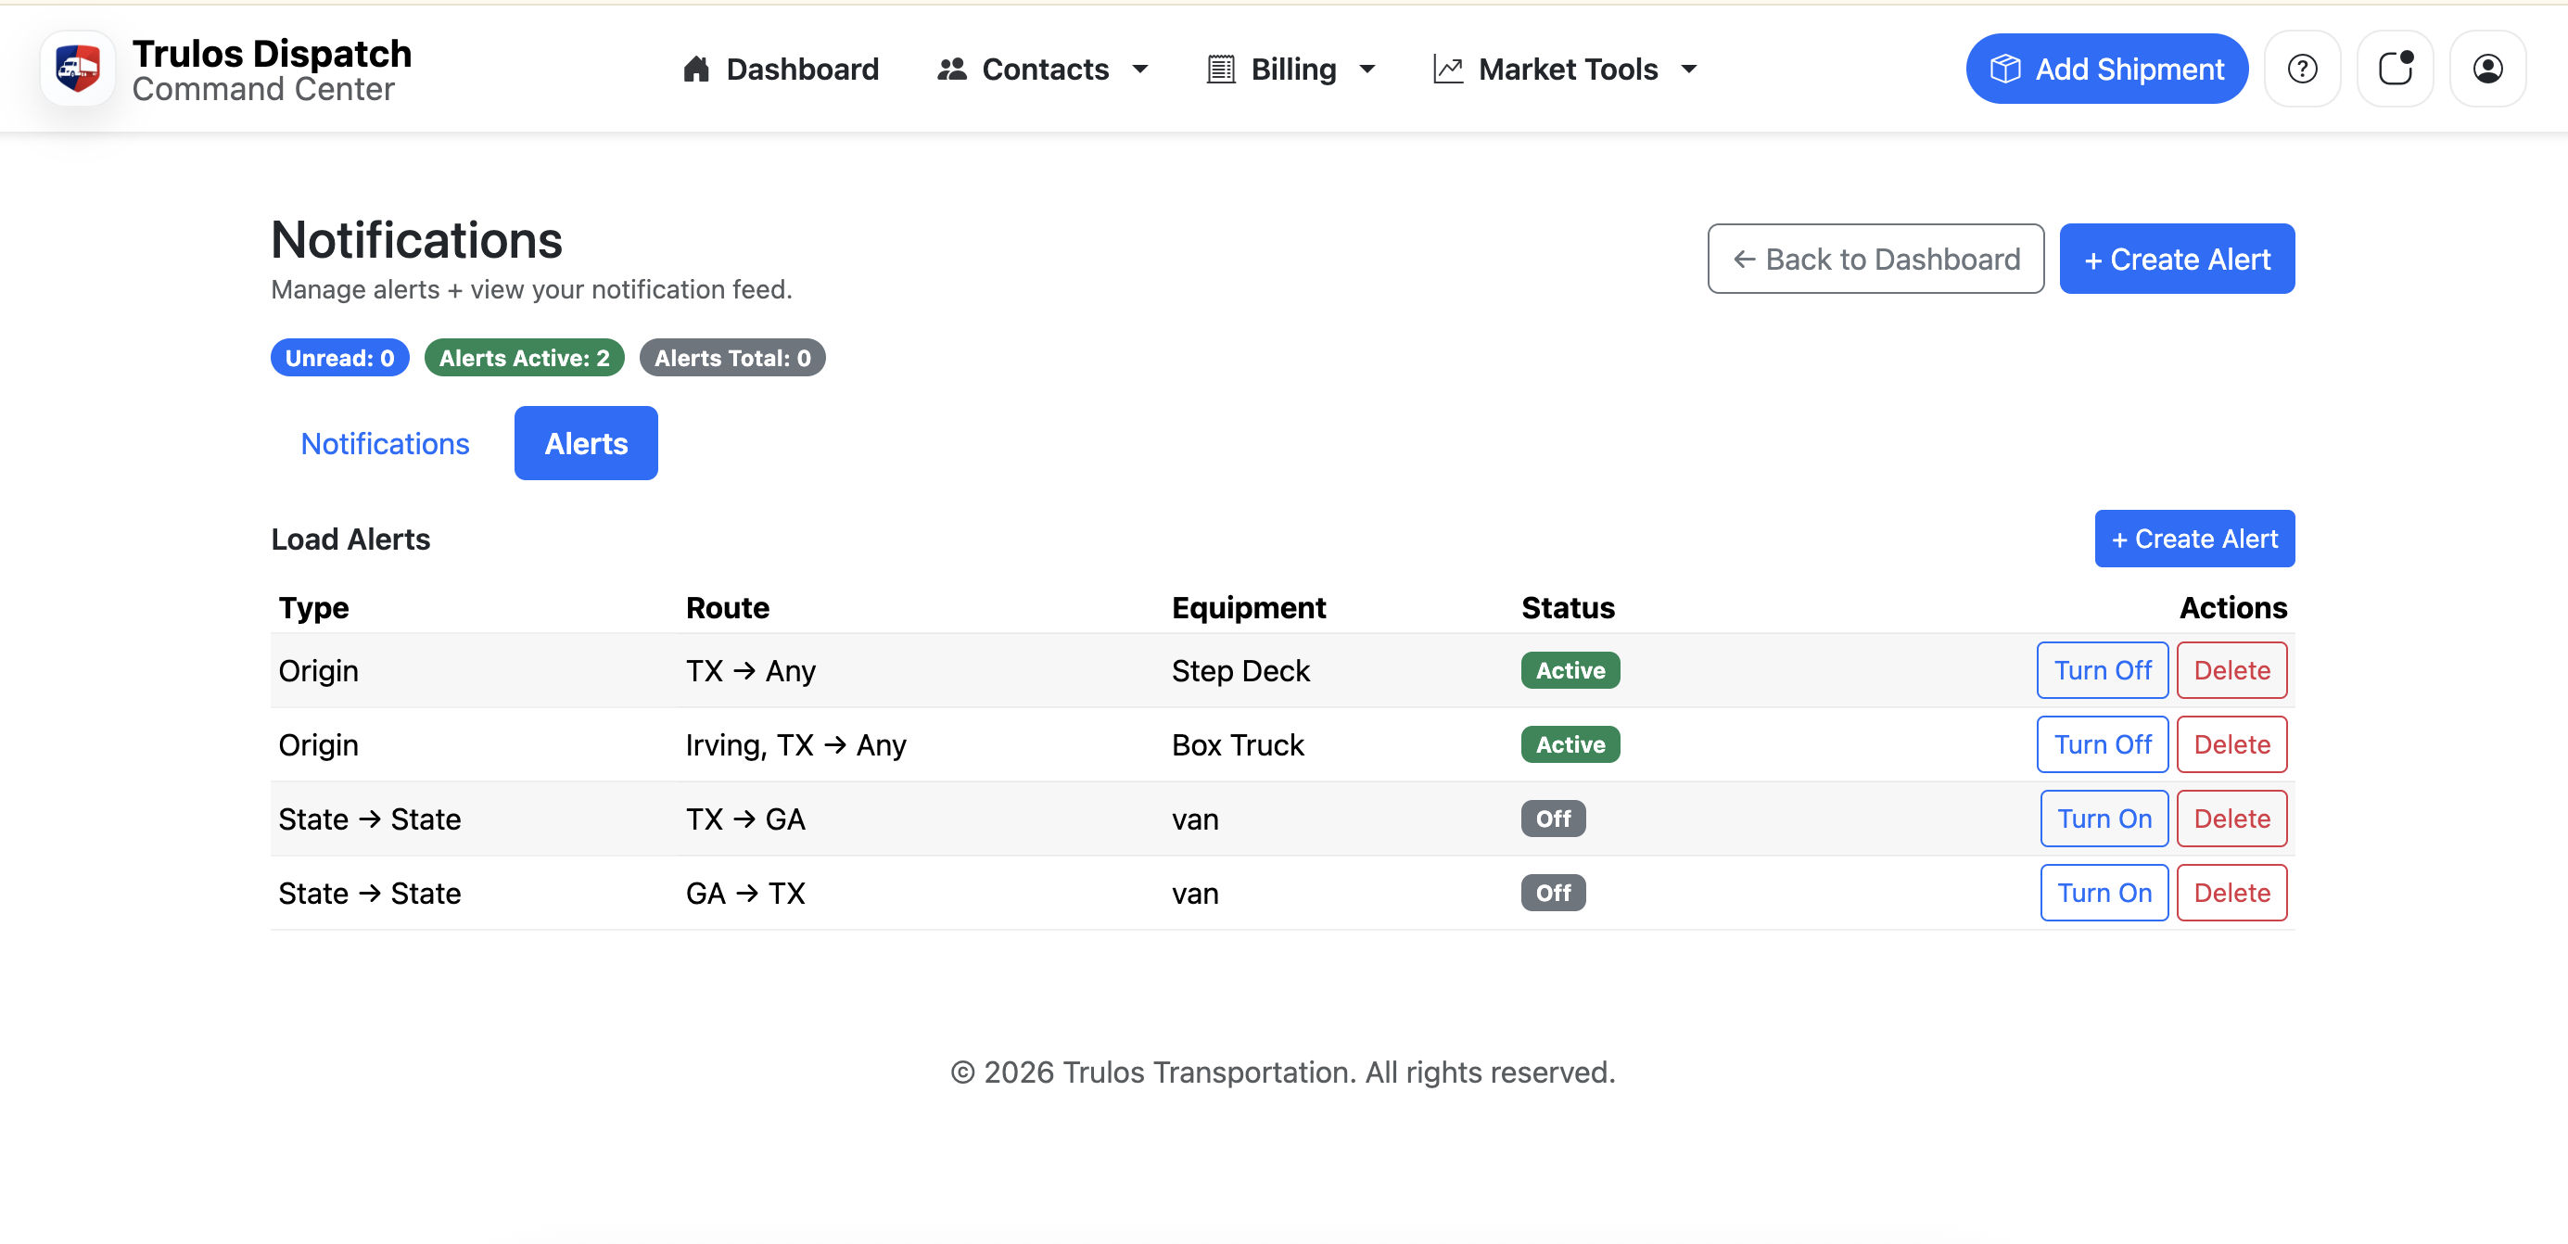
Task: Turn off the Step Deck origin alert
Action: tap(2103, 670)
